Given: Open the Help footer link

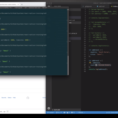Looking at the screenshot, I should (14, 98).
